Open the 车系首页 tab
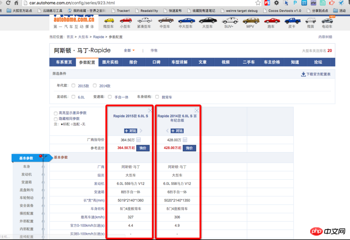350x240 pixels. 64,62
